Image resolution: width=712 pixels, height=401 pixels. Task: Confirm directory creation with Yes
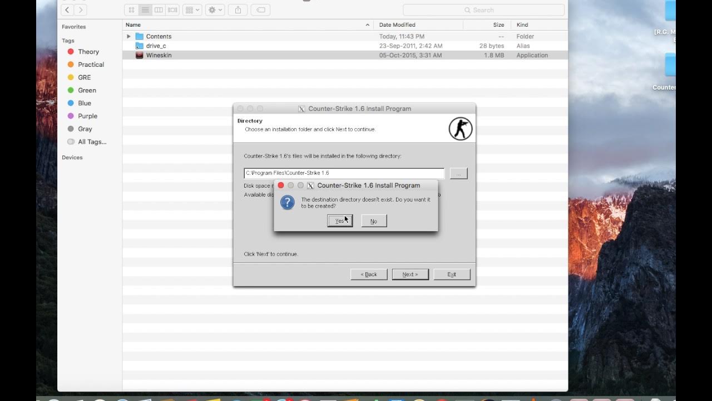340,221
